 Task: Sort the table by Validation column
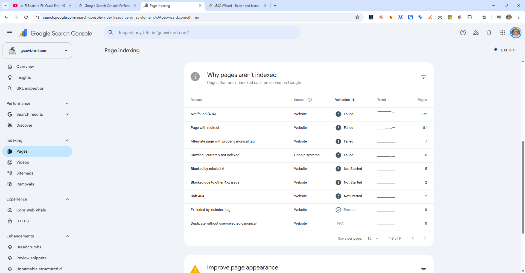pos(345,100)
